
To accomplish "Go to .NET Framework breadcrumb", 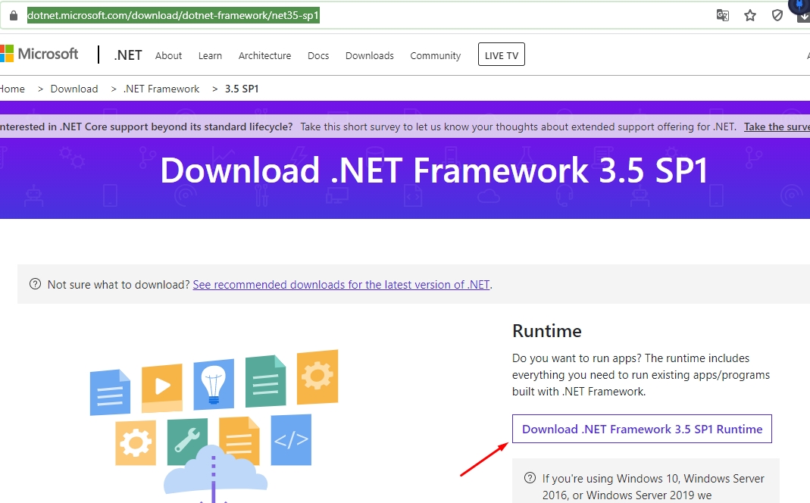I will 161,89.
